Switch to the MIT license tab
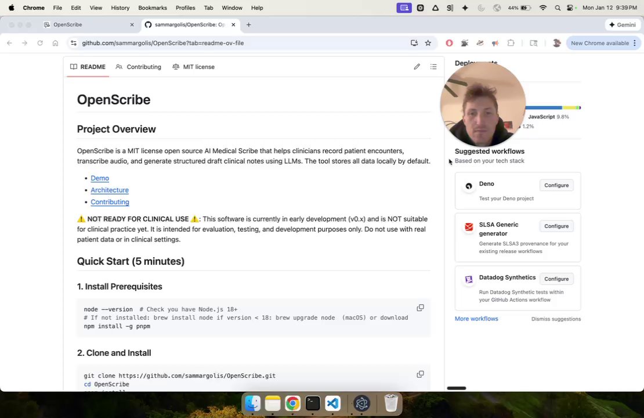Screen dimensions: 644x418 tap(193, 67)
